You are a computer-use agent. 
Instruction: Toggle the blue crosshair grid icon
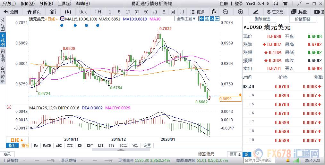coord(202,19)
